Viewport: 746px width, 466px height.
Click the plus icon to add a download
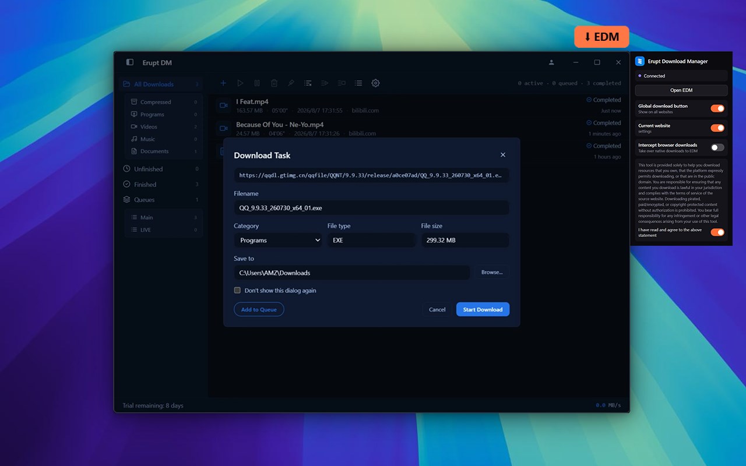(x=223, y=83)
